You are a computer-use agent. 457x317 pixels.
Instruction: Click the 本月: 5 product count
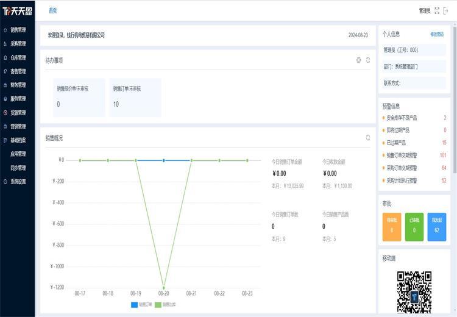click(x=329, y=239)
